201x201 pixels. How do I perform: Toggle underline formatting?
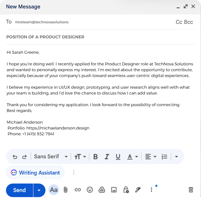(118, 157)
